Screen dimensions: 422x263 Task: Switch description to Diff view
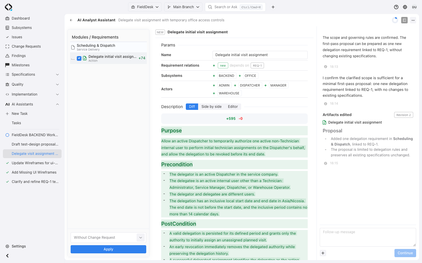click(x=192, y=107)
